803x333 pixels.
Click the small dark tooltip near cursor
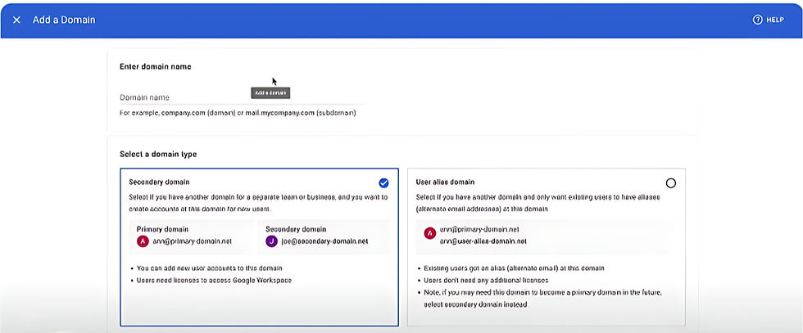(x=270, y=93)
